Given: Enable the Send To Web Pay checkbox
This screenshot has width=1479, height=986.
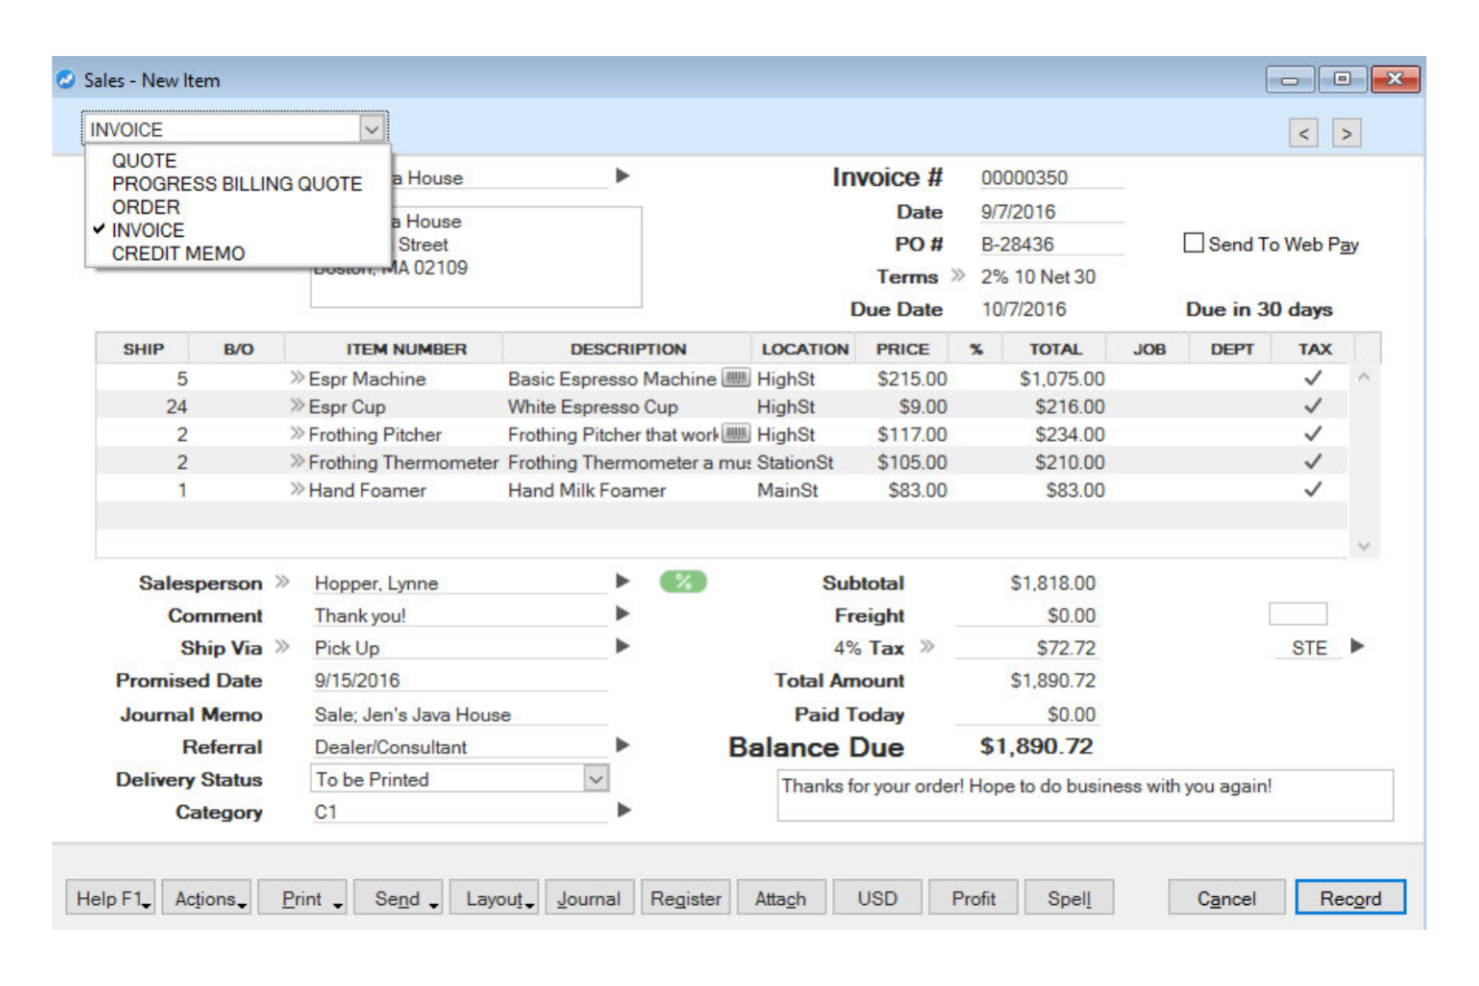Looking at the screenshot, I should (x=1192, y=243).
